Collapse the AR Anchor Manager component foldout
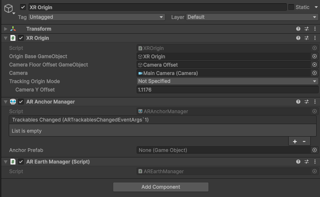 pyautogui.click(x=5, y=102)
